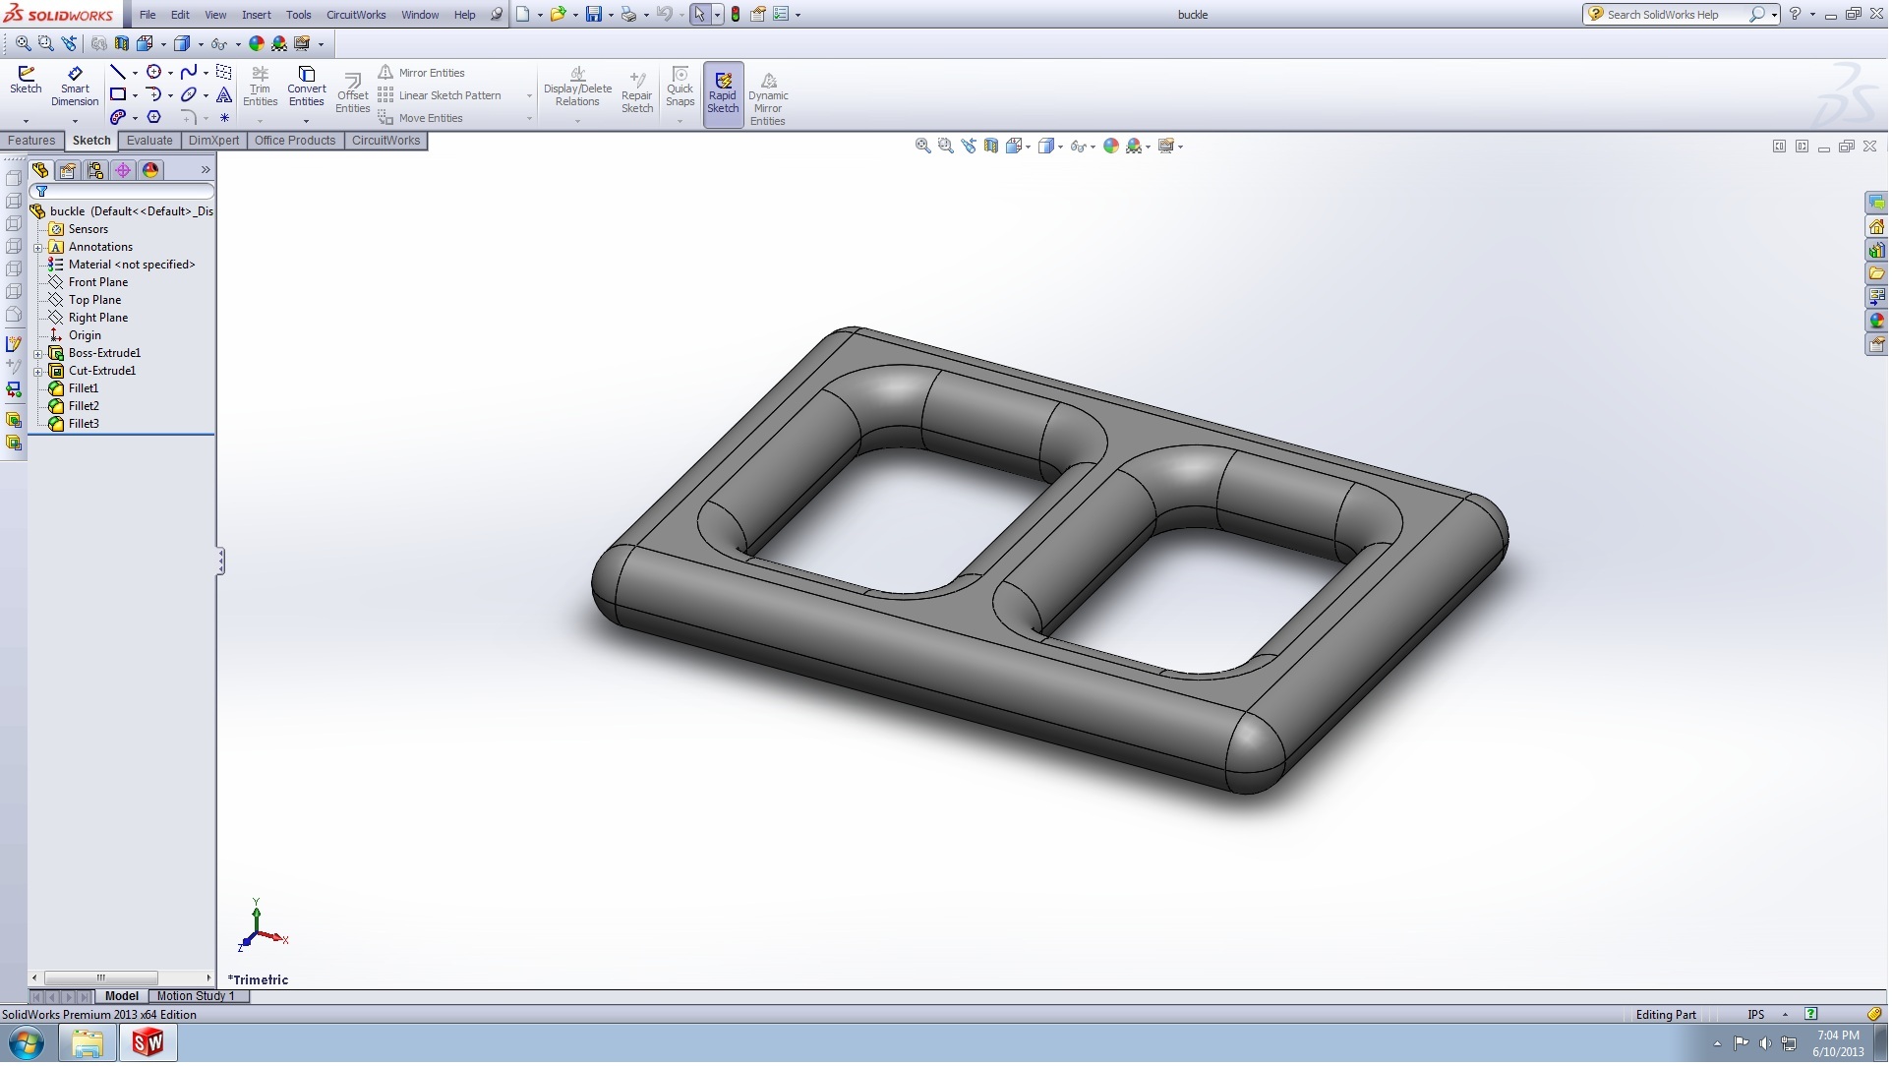Open the Quick Snaps tool
The width and height of the screenshot is (1892, 1066).
point(680,87)
